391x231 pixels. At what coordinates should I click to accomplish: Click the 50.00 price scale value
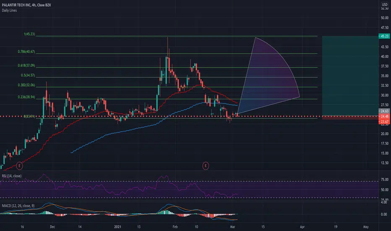tap(385, 18)
